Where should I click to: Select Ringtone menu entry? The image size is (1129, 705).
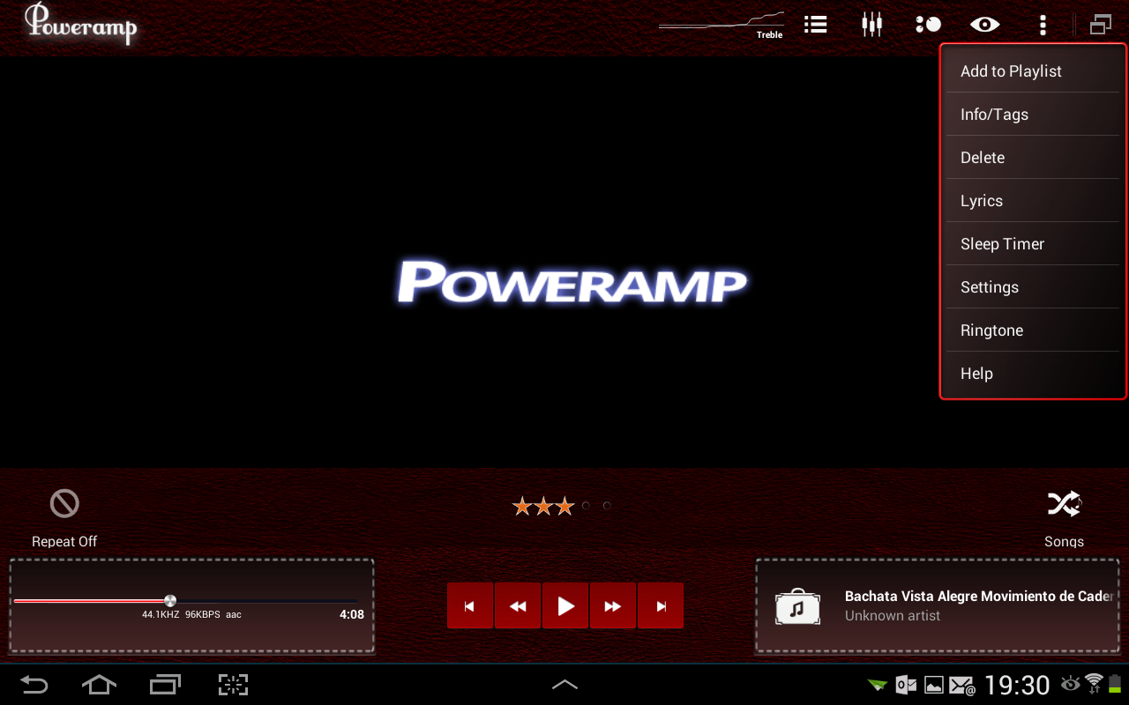1033,330
